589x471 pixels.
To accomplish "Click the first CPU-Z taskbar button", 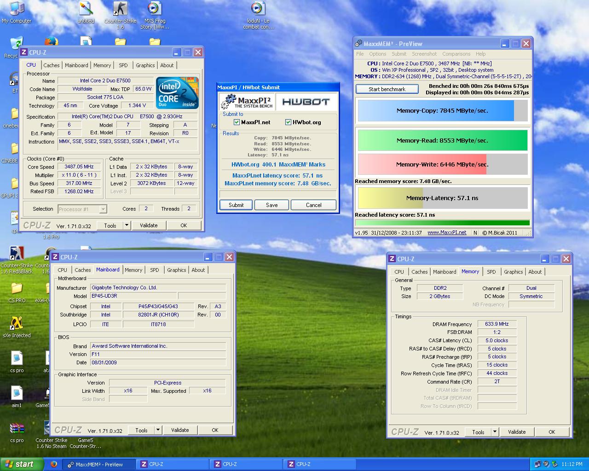I will (173, 464).
